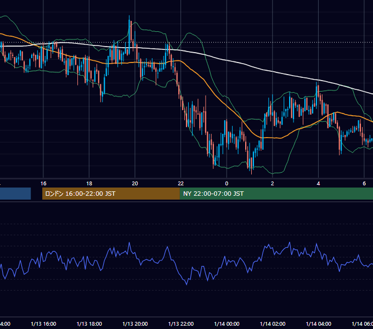Select the NY 22:00-07:00 JST session bar
373x329 pixels.
coord(276,194)
